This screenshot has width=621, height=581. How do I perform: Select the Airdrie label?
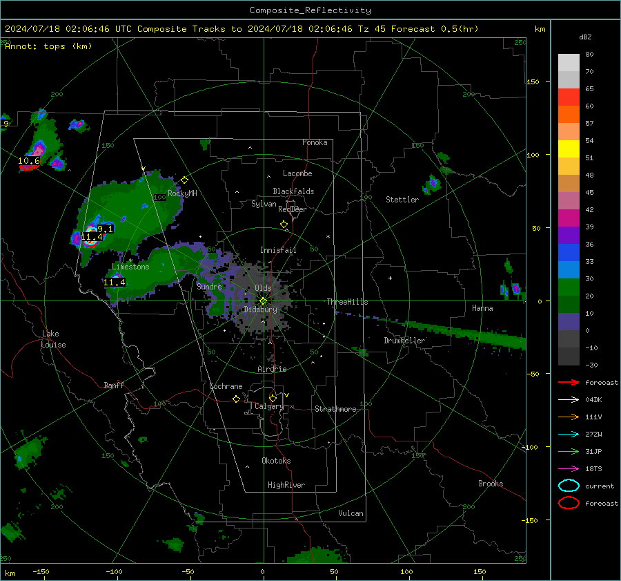click(272, 369)
